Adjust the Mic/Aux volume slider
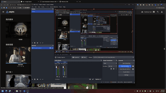The height and width of the screenshot is (93, 166). tap(63, 71)
